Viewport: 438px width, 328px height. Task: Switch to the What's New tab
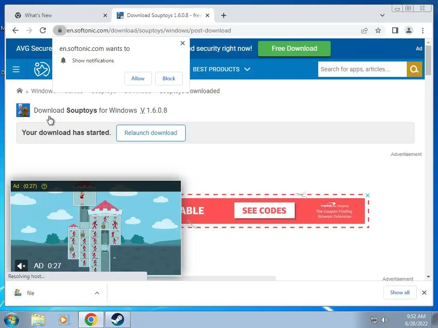[x=59, y=15]
